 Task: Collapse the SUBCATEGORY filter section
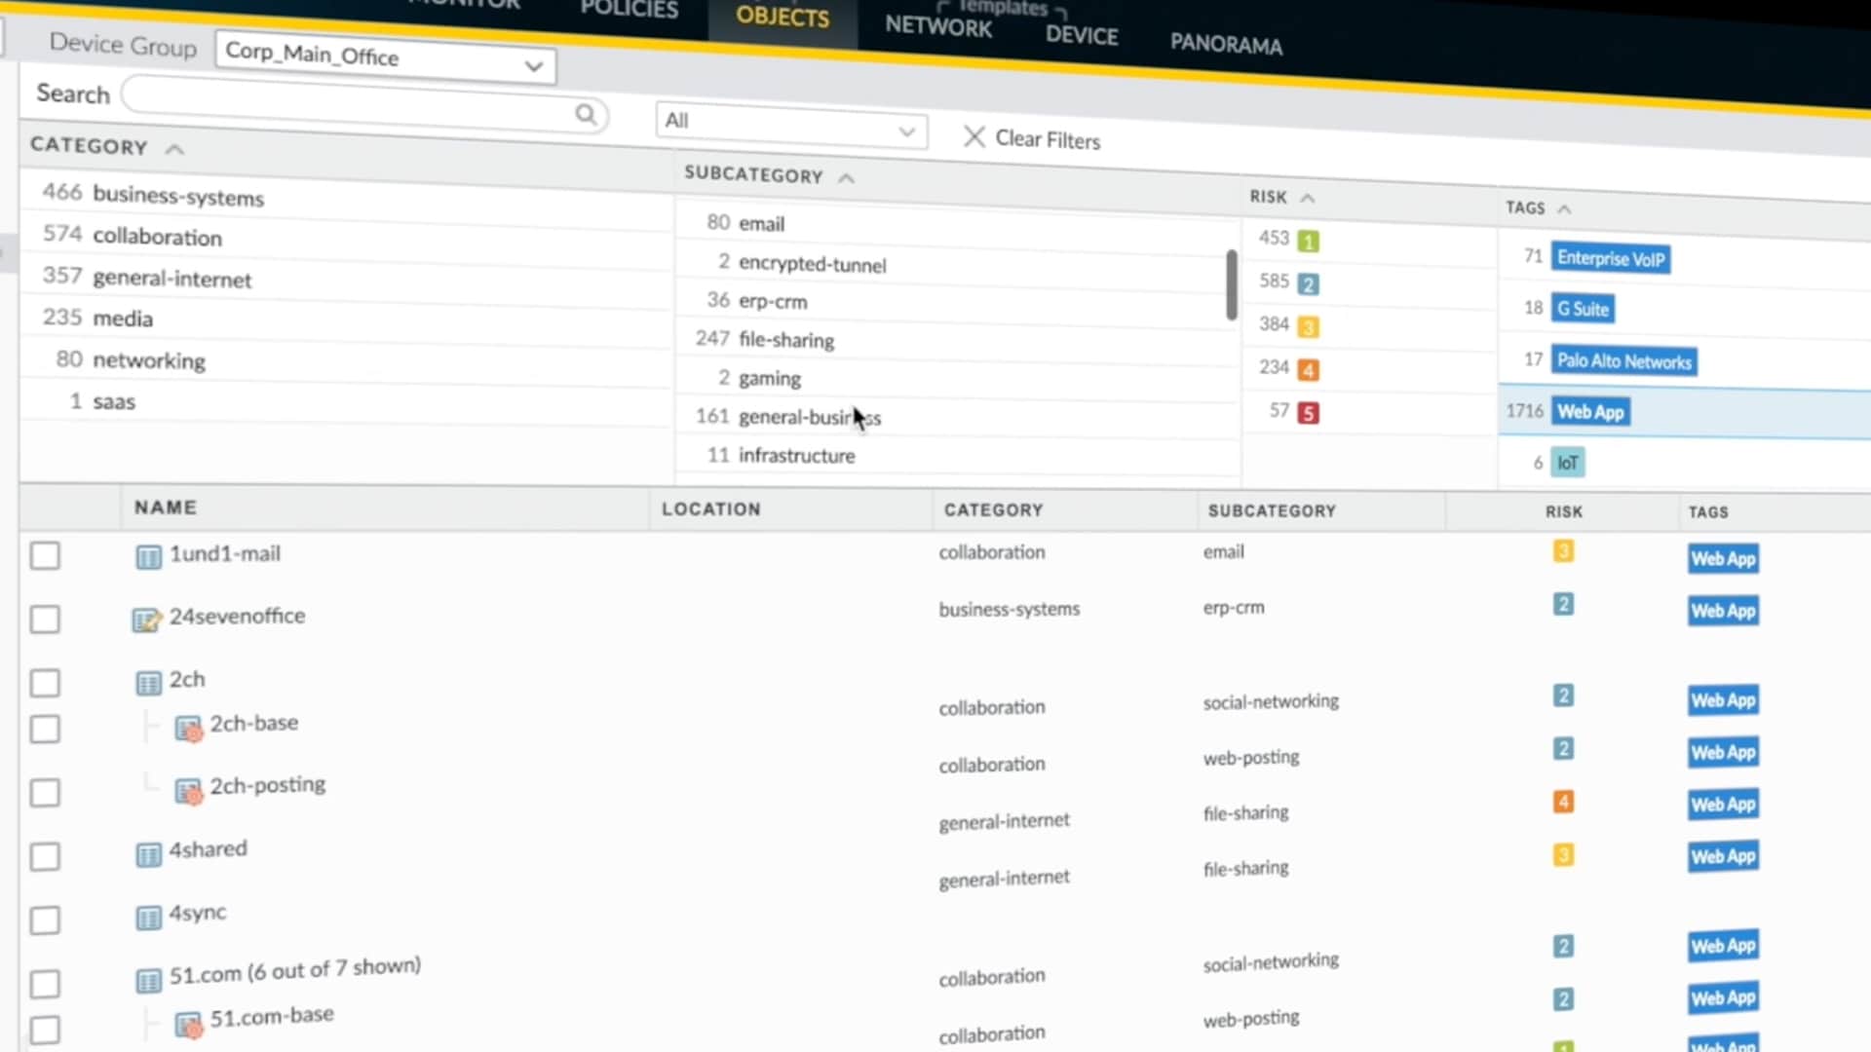tap(846, 177)
